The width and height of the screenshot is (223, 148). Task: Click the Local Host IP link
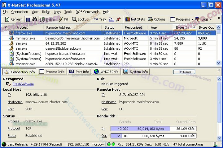pos(9,95)
